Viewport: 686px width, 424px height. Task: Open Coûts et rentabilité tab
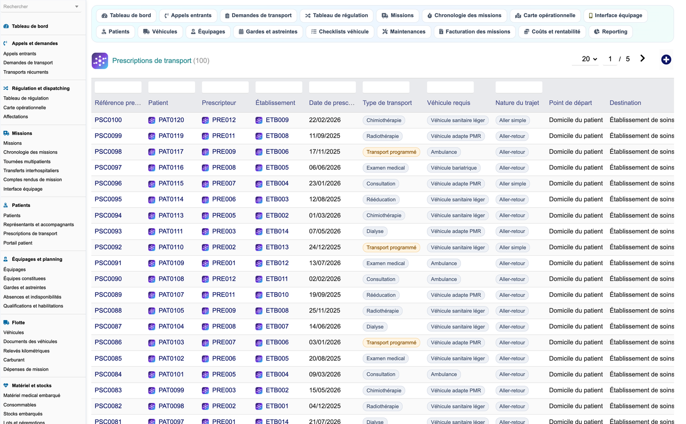point(552,32)
